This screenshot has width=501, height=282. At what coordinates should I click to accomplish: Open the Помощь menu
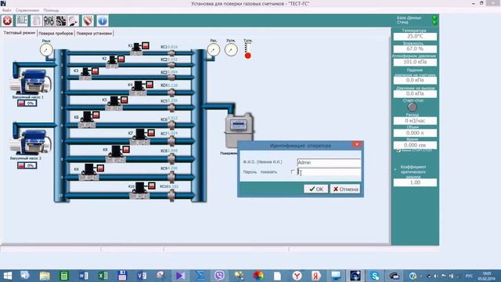[51, 10]
